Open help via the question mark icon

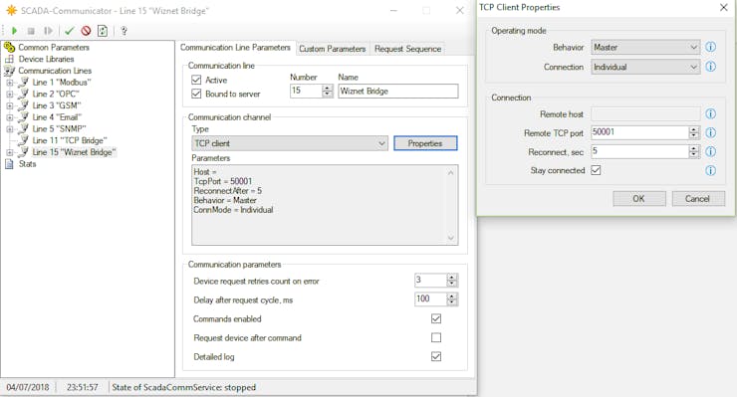123,31
